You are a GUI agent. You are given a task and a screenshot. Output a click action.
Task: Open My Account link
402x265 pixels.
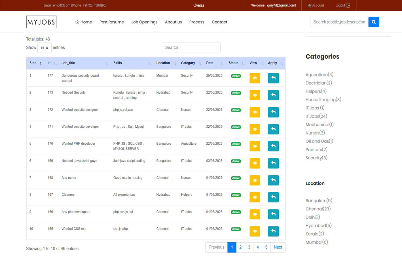[316, 5]
